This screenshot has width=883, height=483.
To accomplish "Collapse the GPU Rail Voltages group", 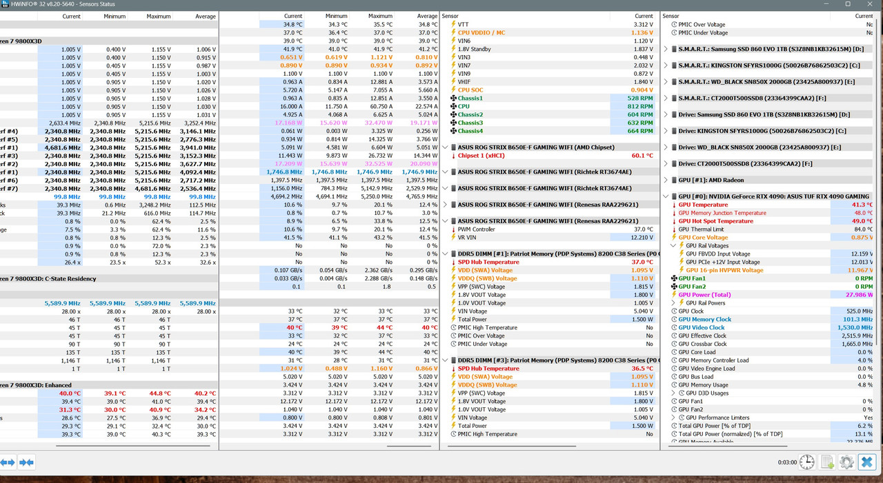I will (674, 246).
